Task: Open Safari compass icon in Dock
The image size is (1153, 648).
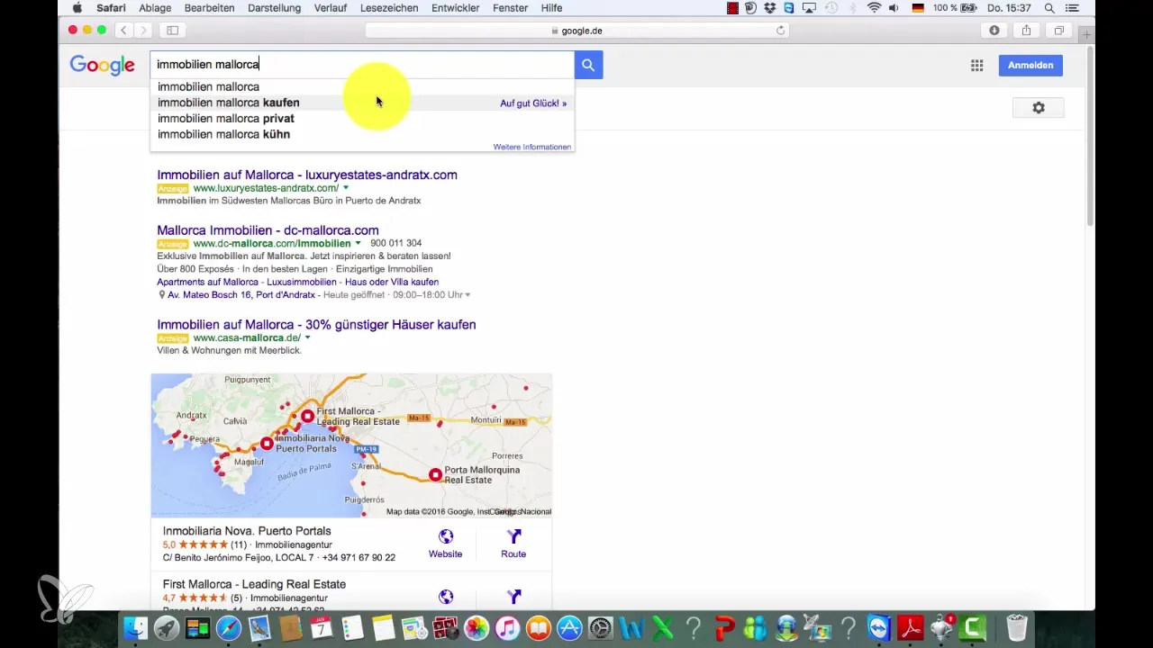Action: [228, 627]
